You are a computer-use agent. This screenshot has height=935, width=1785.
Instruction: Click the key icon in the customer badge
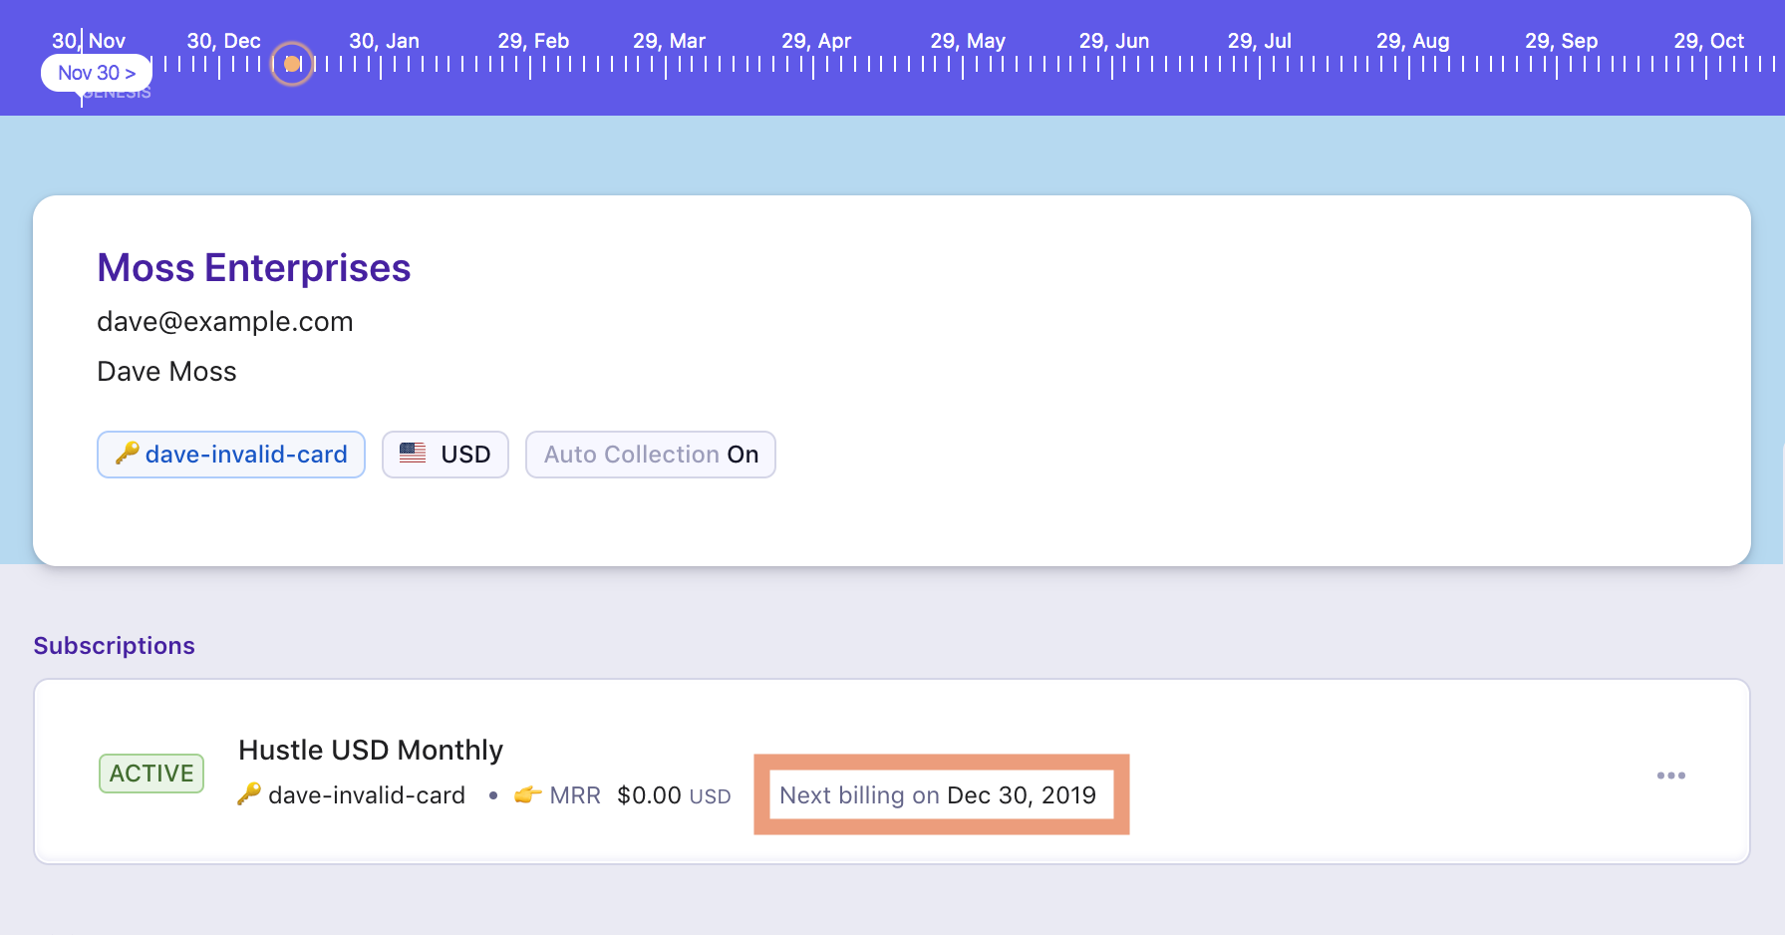coord(127,454)
